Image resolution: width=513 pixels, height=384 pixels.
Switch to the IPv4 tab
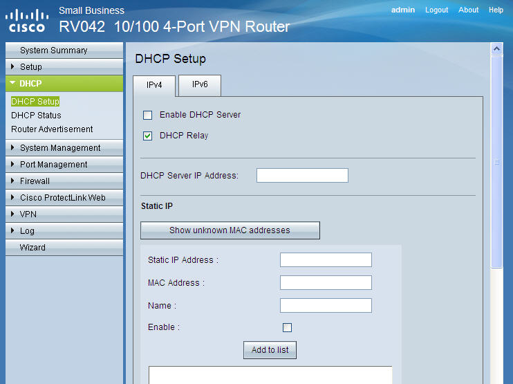coord(154,85)
